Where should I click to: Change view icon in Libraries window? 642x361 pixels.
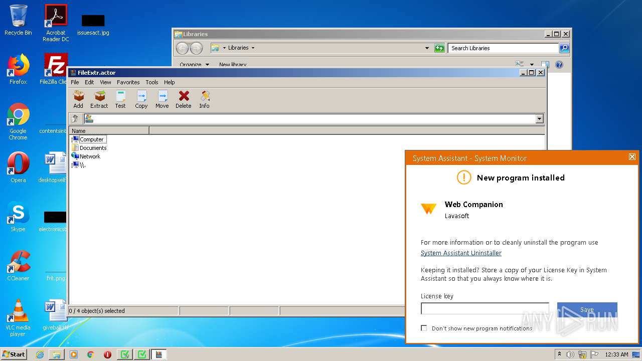tap(520, 64)
